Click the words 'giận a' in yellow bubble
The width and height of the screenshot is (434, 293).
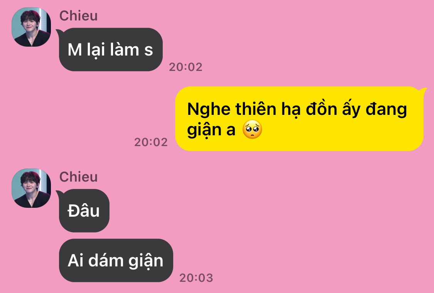coord(211,130)
